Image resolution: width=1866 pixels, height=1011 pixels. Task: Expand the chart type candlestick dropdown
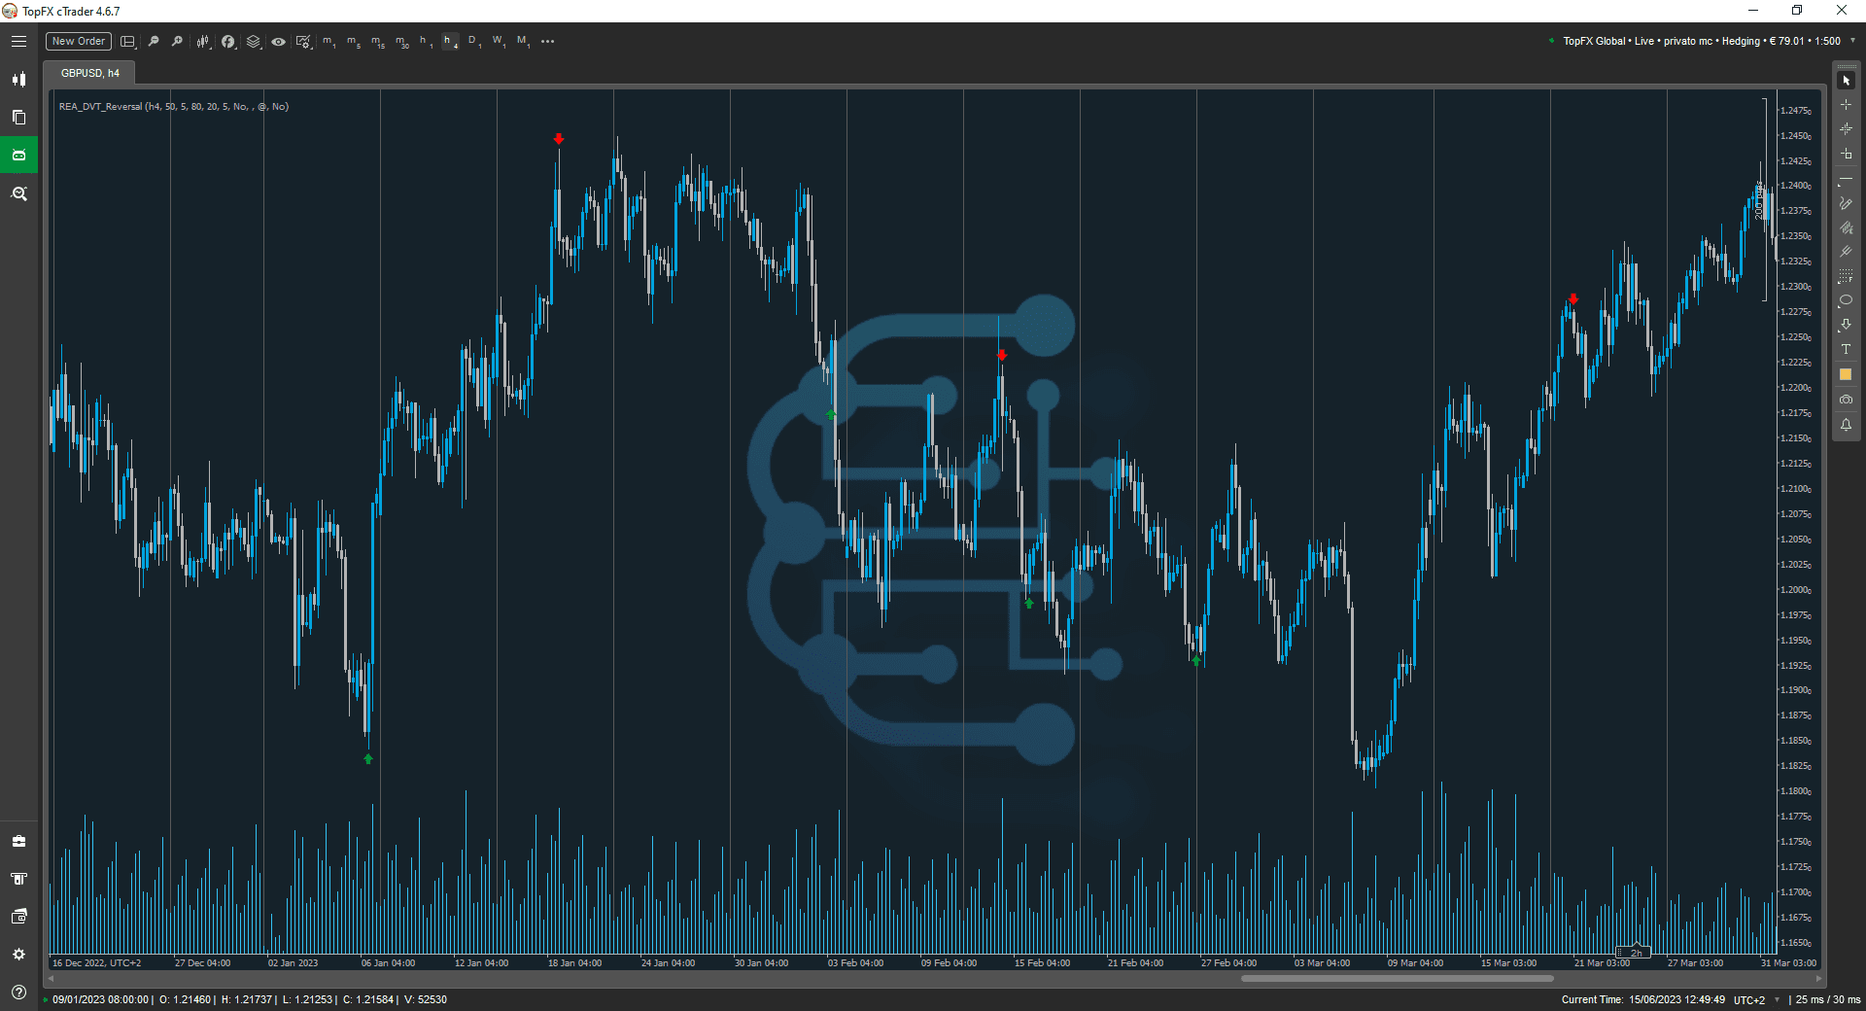coord(202,42)
